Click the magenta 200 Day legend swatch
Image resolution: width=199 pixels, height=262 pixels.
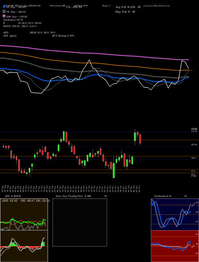coord(4,16)
